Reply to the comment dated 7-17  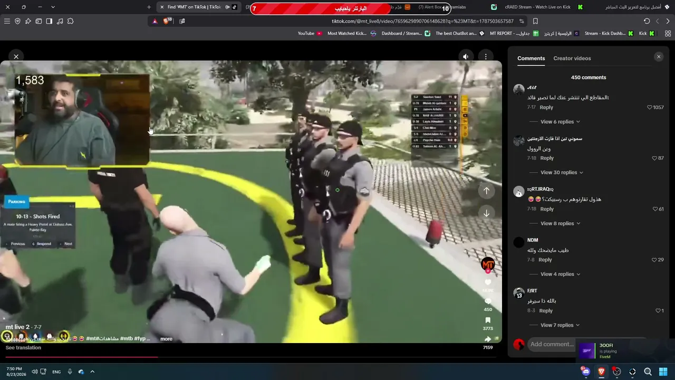click(x=546, y=108)
